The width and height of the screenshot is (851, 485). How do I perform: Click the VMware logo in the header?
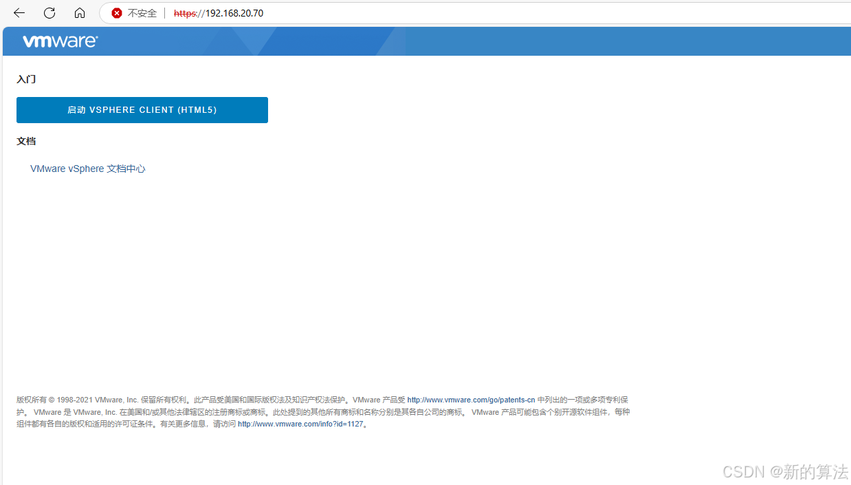tap(60, 41)
